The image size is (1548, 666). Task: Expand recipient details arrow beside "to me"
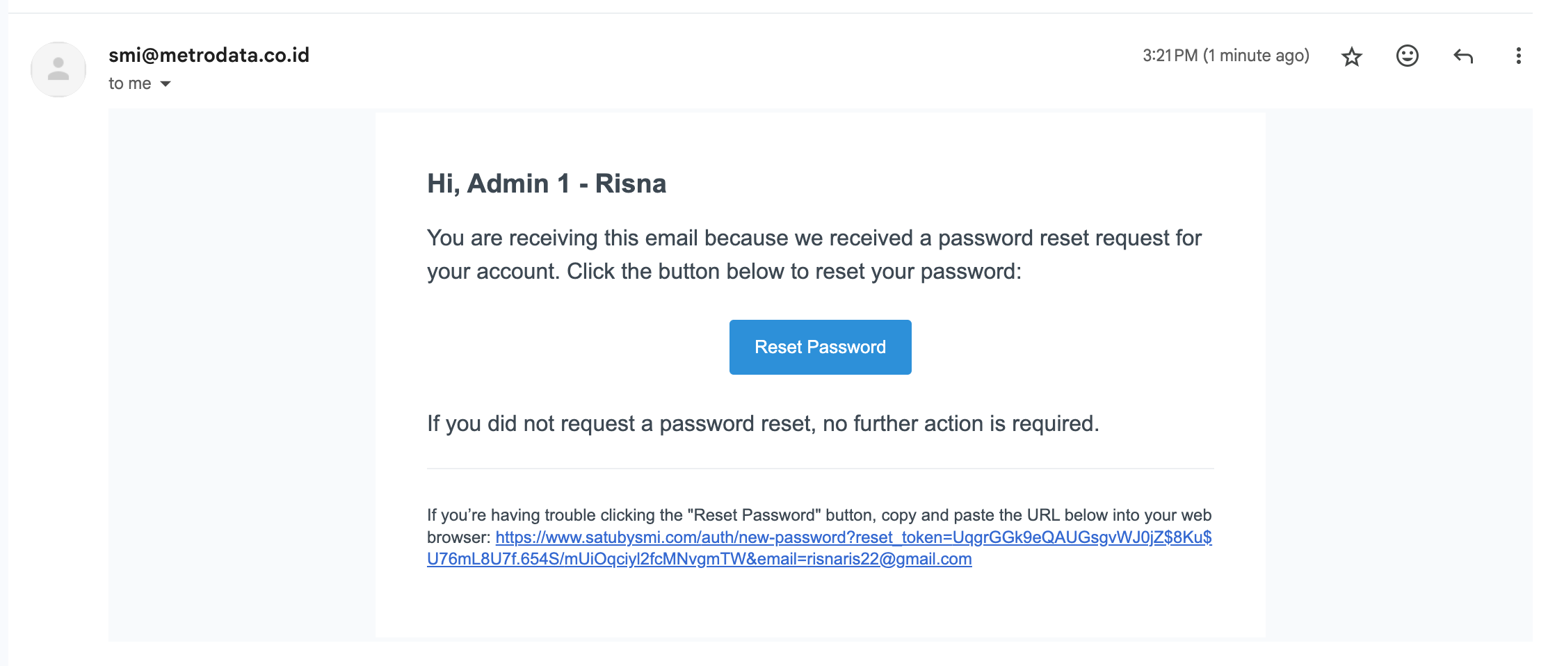tap(166, 84)
